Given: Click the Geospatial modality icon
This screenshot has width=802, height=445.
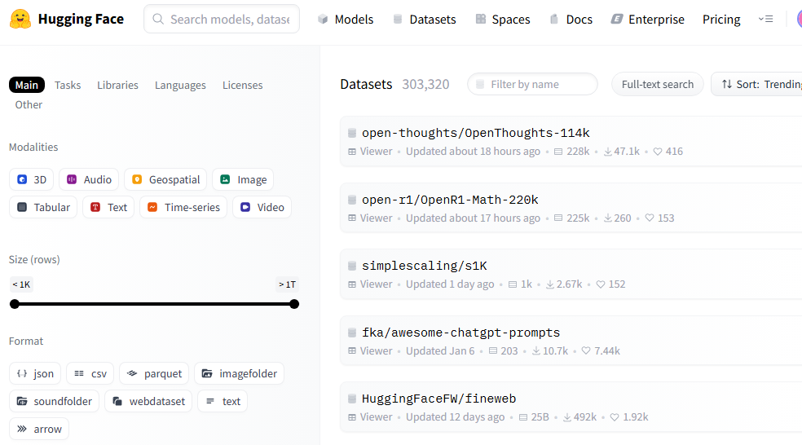Looking at the screenshot, I should coord(137,179).
